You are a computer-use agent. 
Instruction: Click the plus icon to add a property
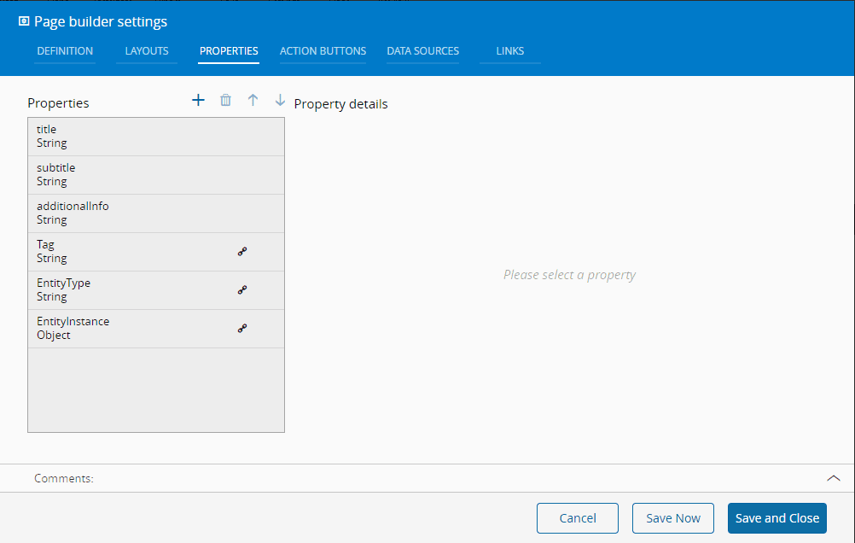(x=199, y=101)
